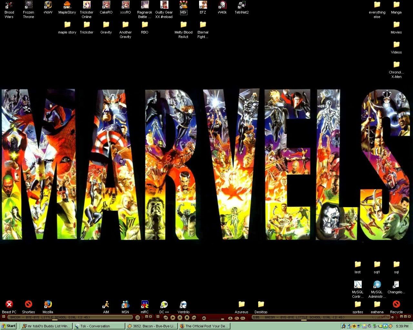Select the Videos folder
The height and width of the screenshot is (330, 413).
396,48
